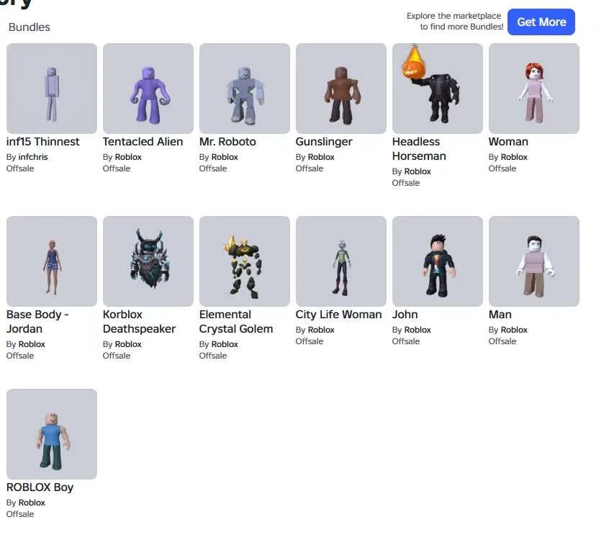Visit creator infchris profile link
The height and width of the screenshot is (553, 609).
[33, 157]
